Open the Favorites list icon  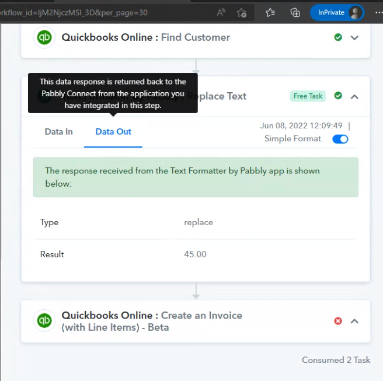[x=270, y=12]
